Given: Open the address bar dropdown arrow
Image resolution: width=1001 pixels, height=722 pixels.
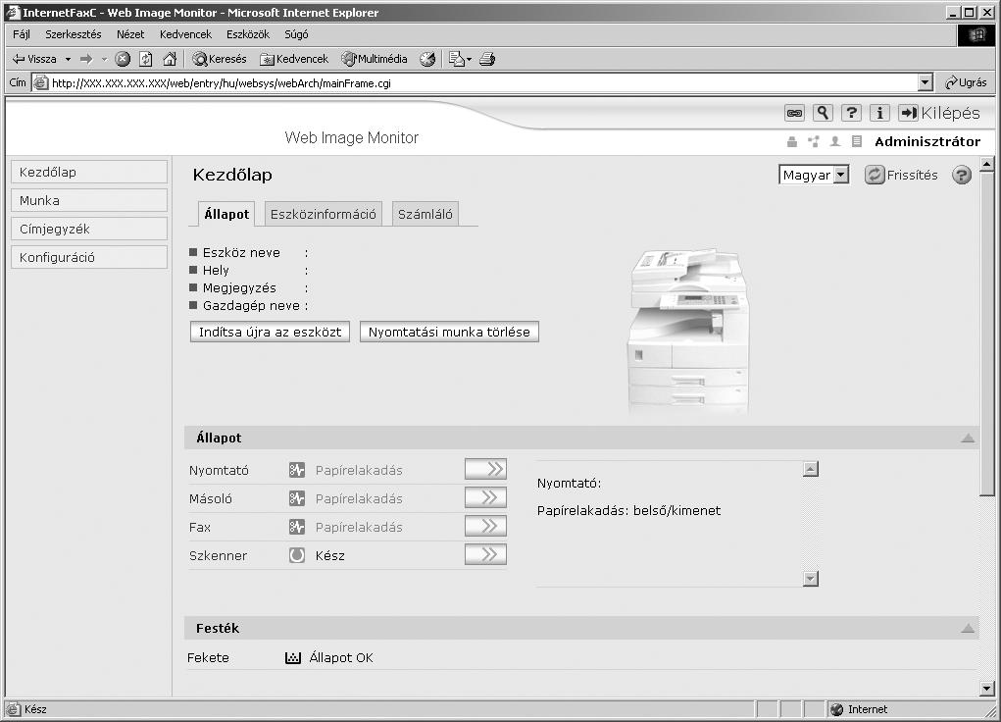Looking at the screenshot, I should pyautogui.click(x=926, y=82).
